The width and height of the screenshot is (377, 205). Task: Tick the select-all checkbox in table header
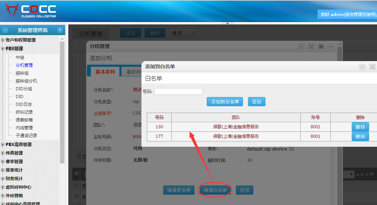pyautogui.click(x=76, y=173)
